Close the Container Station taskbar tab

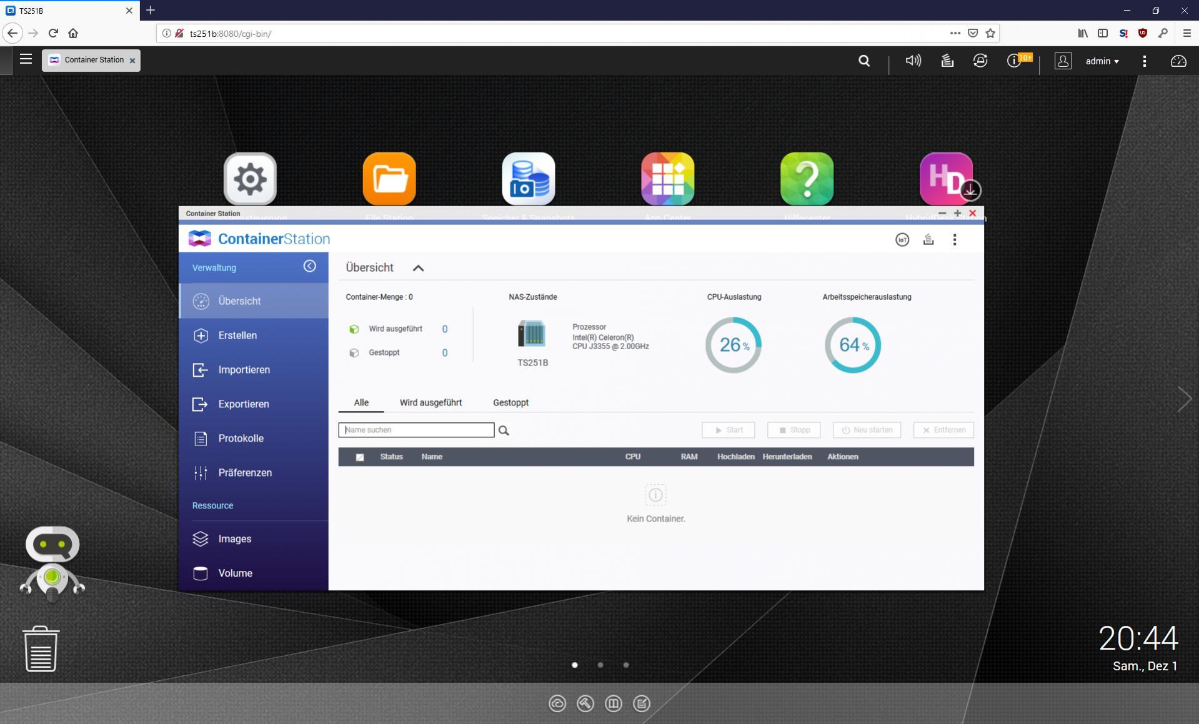coord(132,61)
